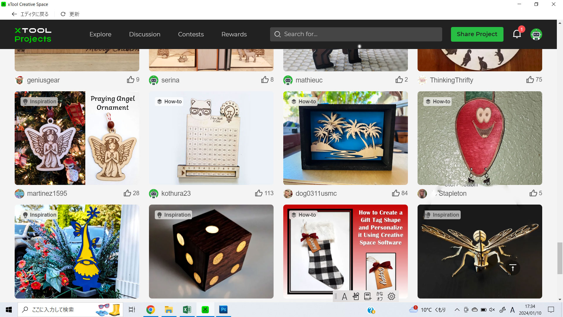Open the user profile robot avatar
Viewport: 563px width, 317px height.
tap(536, 34)
